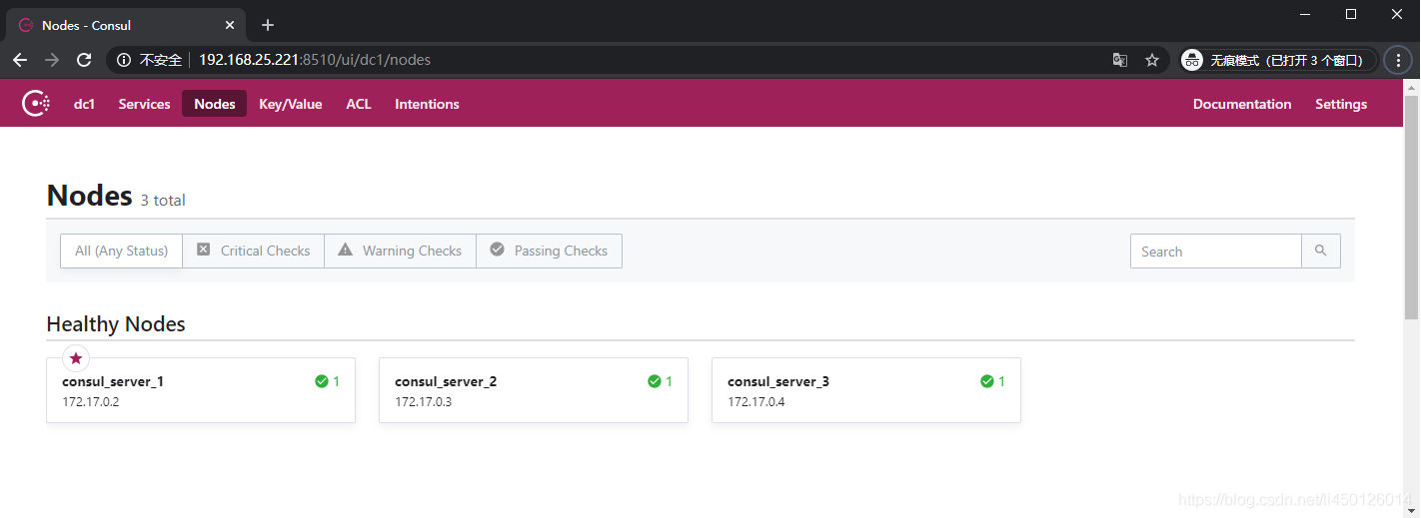
Task: Filter nodes by Passing Checks
Action: click(550, 252)
